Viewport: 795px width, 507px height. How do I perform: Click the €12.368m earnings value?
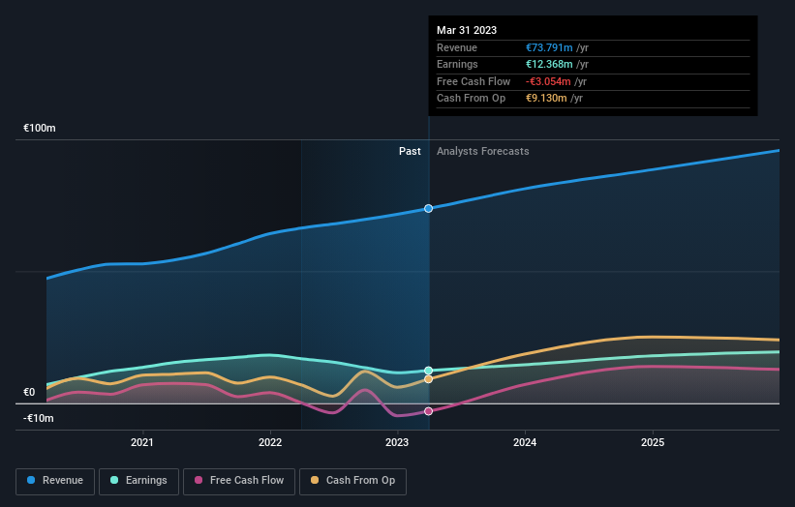coord(549,64)
